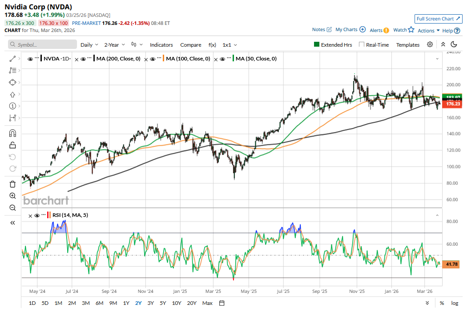Open the Actions dropdown menu

429,31
